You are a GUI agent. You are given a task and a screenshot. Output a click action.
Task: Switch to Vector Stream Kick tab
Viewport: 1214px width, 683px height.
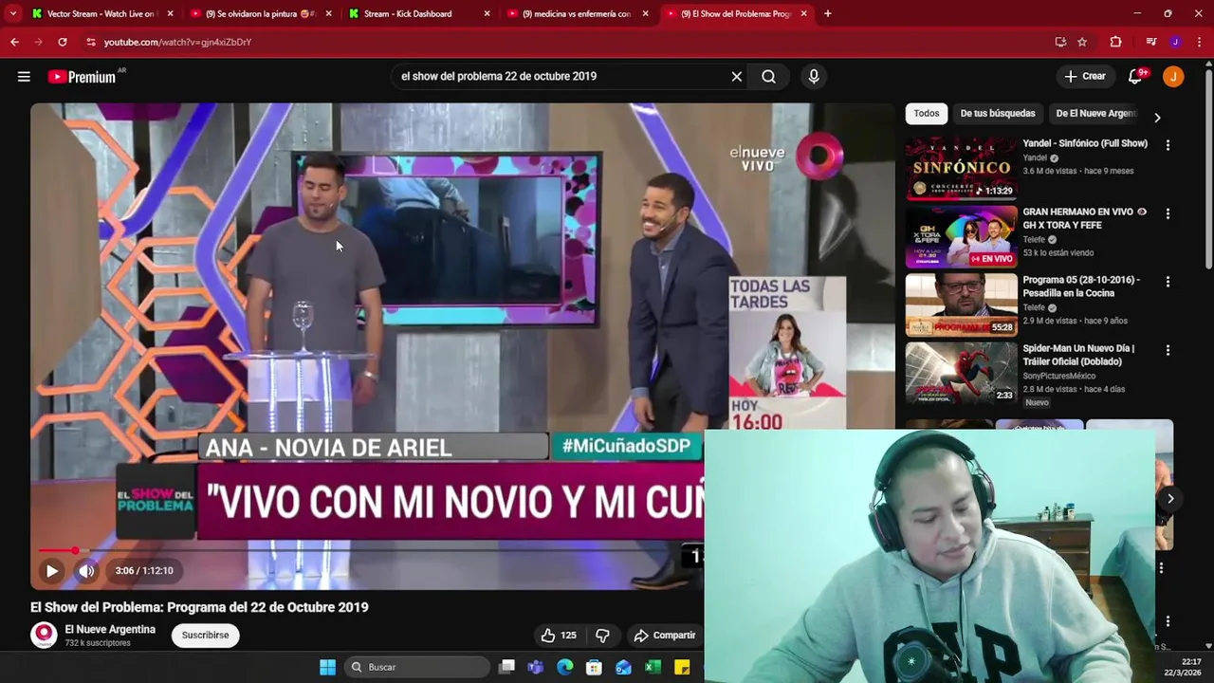[x=100, y=14]
